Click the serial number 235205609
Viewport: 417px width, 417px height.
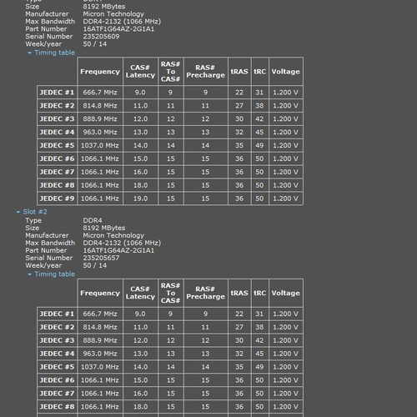pos(101,37)
